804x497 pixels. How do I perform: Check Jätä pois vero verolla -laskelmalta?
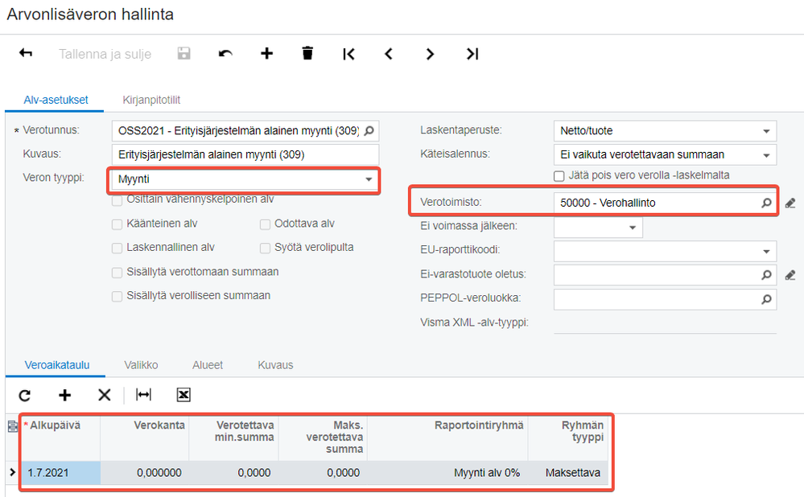(x=559, y=175)
